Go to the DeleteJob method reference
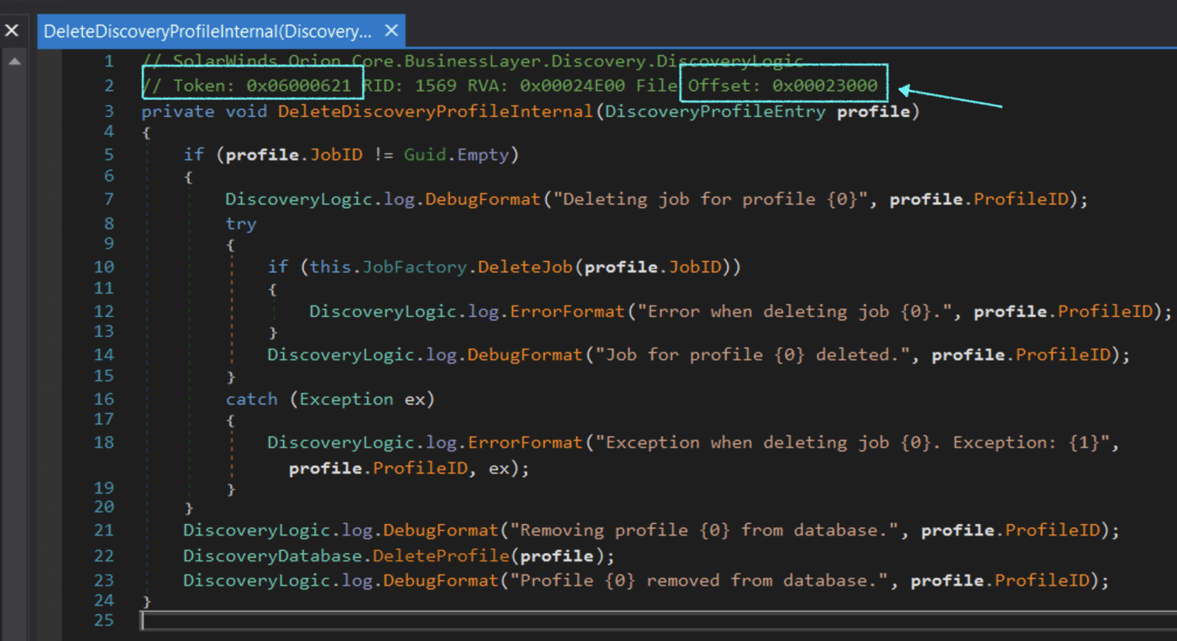 pyautogui.click(x=525, y=267)
